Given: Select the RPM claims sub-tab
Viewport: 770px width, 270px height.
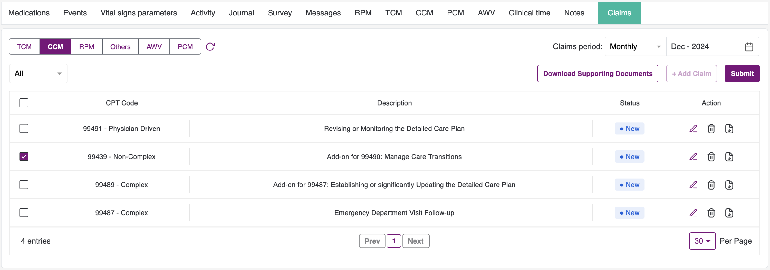Looking at the screenshot, I should pyautogui.click(x=87, y=47).
